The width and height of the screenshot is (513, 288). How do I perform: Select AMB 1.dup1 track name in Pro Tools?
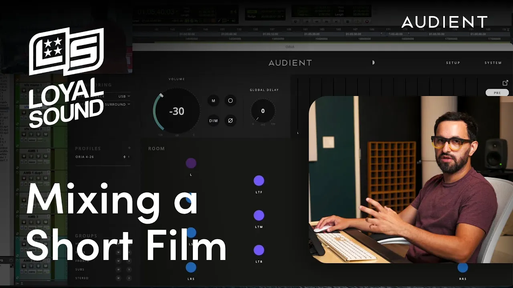pyautogui.click(x=33, y=173)
